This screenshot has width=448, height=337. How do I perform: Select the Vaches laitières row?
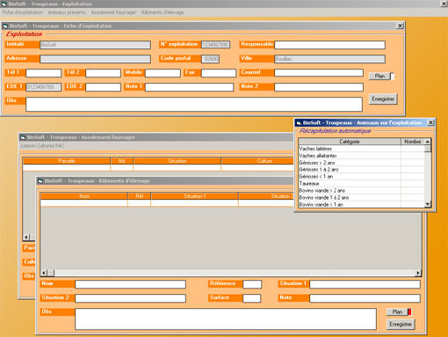pyautogui.click(x=361, y=149)
